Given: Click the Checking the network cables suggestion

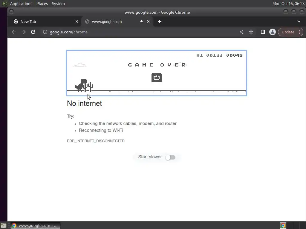Looking at the screenshot, I should coord(128,123).
